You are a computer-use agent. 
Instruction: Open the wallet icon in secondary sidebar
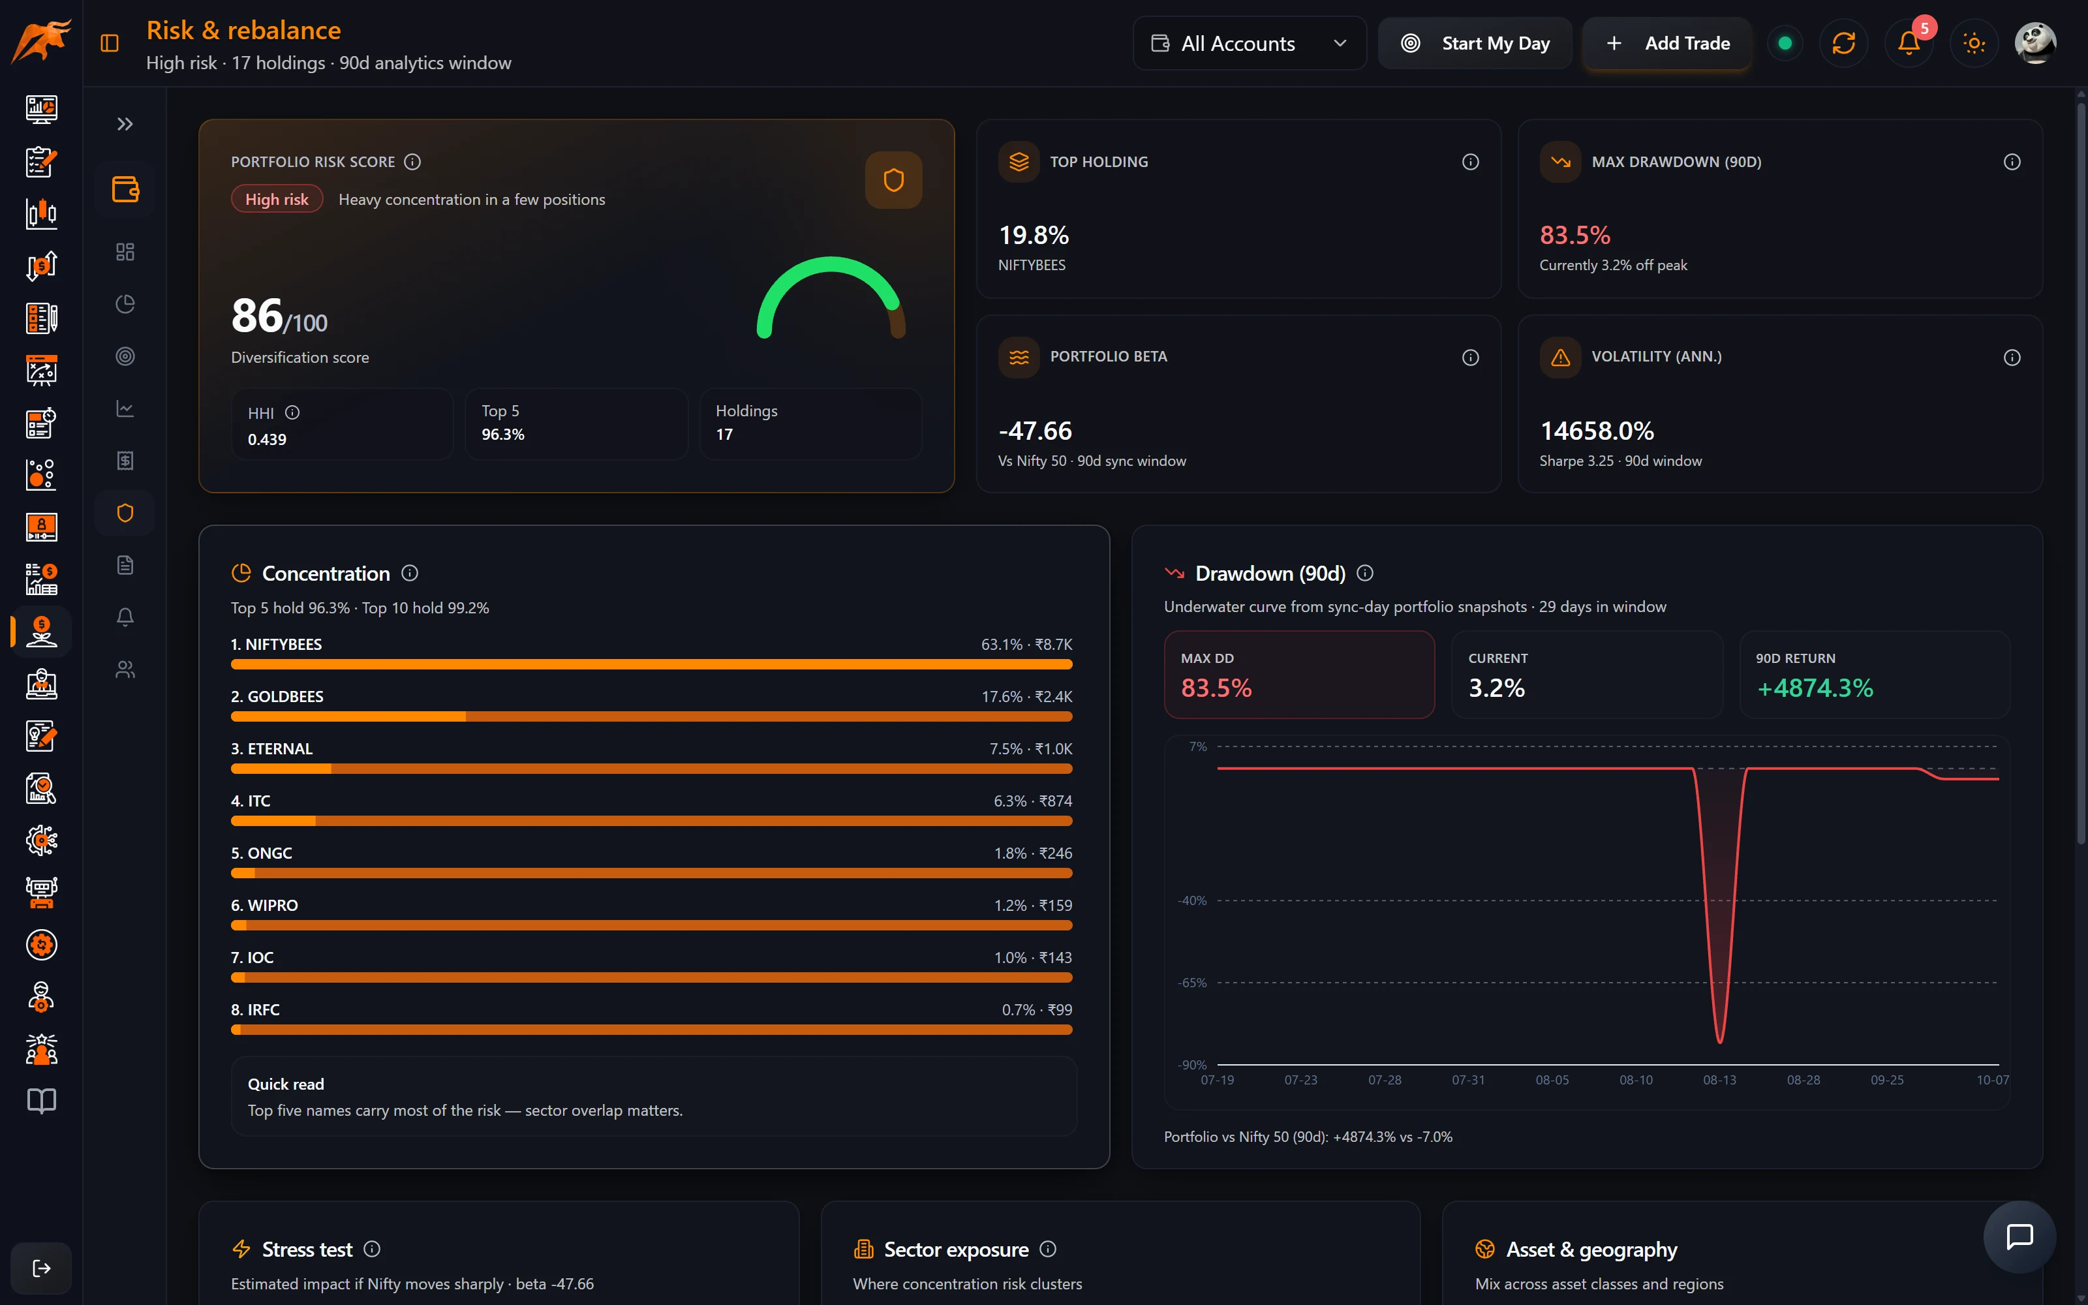pos(125,189)
